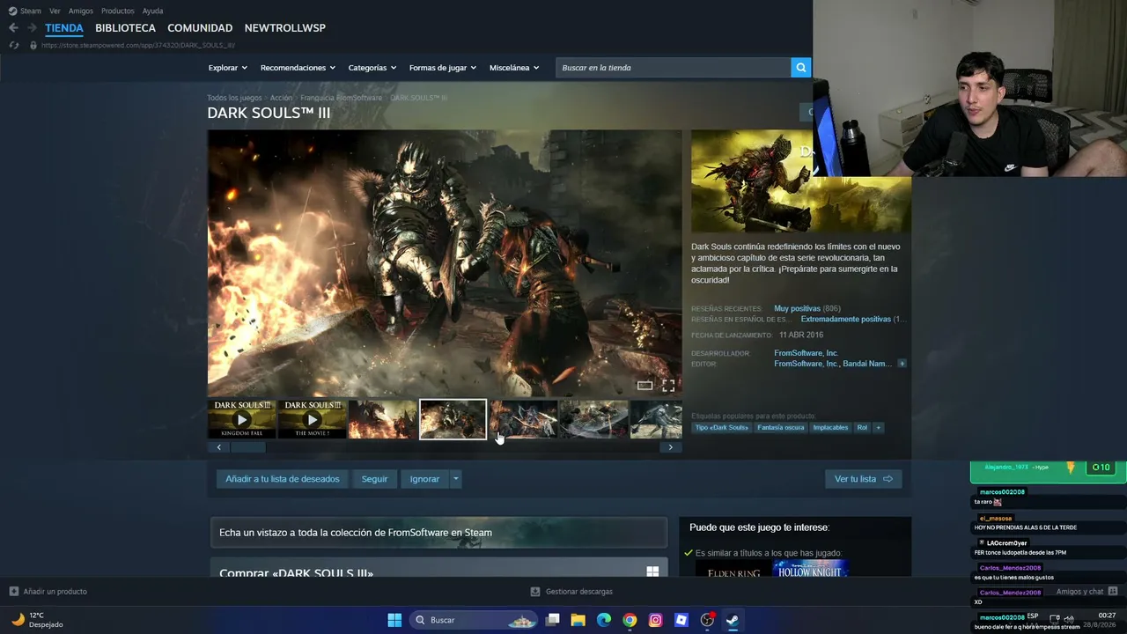Viewport: 1127px width, 634px height.
Task: Go back with the Steam back arrow
Action: tap(13, 28)
